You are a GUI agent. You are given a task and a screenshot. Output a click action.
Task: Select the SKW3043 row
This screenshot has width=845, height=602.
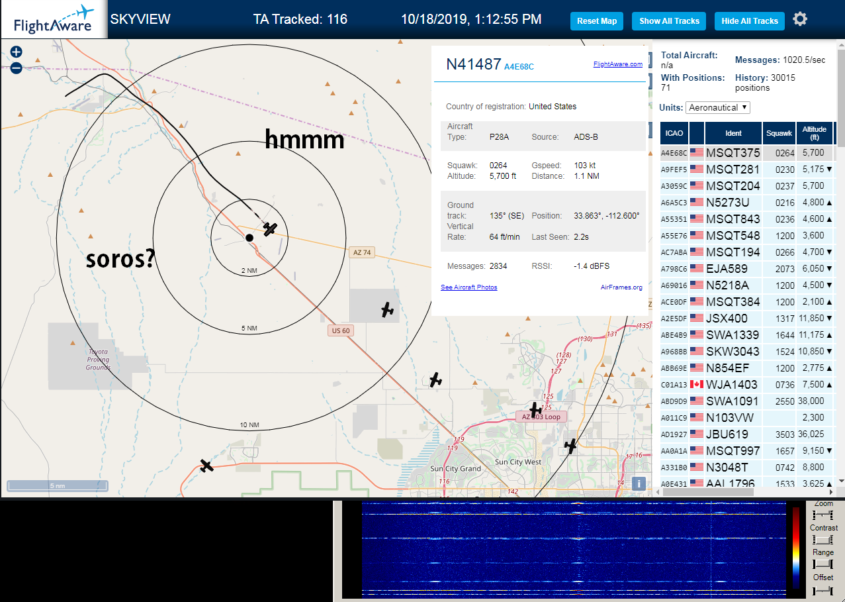[x=747, y=352]
